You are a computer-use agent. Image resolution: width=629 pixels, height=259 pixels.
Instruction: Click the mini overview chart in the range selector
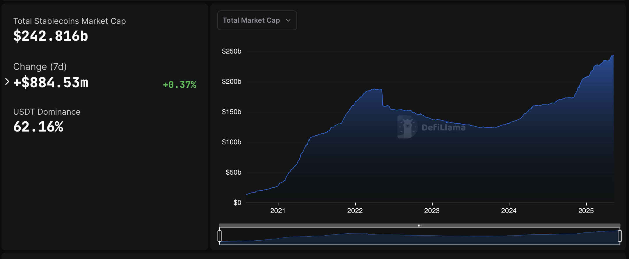tap(420, 237)
